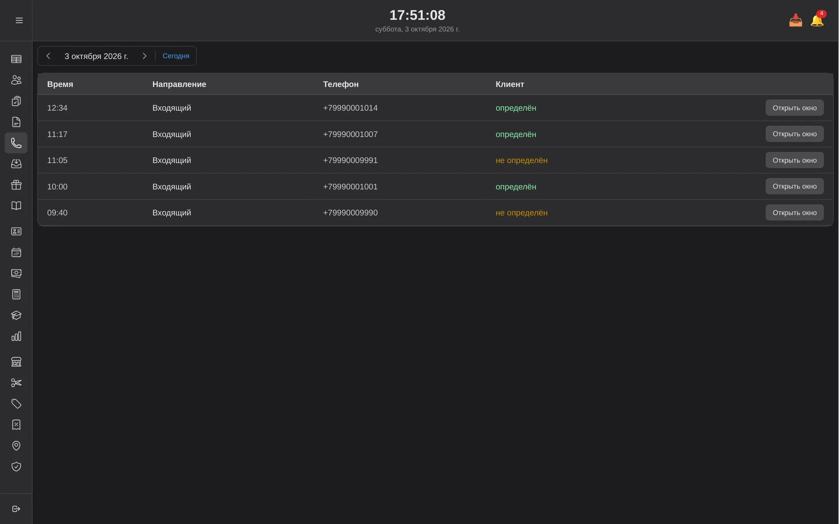Open the calculator sidebar icon
The height and width of the screenshot is (524, 839).
pyautogui.click(x=16, y=294)
